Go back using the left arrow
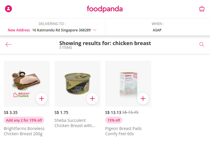Image resolution: width=210 pixels, height=155 pixels. (8, 44)
